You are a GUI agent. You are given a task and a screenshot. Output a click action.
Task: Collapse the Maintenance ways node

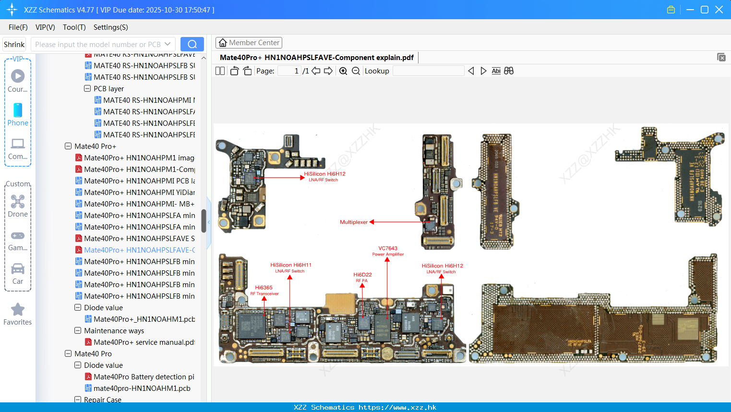click(78, 330)
